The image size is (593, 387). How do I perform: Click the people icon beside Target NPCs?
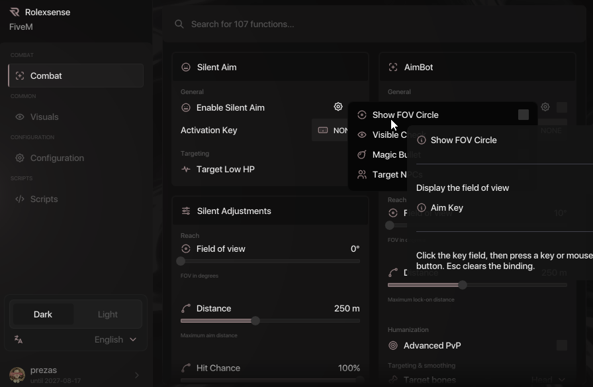(x=362, y=174)
